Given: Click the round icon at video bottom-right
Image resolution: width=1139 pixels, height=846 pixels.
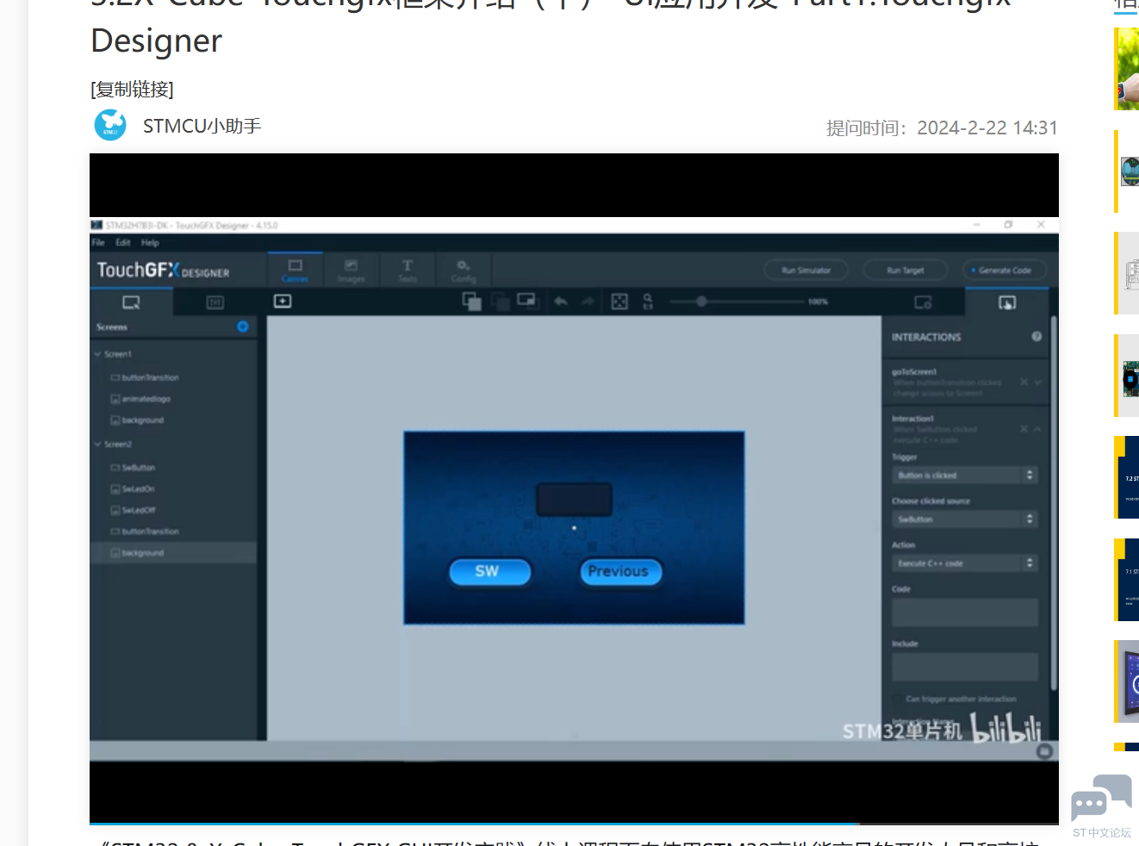Looking at the screenshot, I should (1044, 751).
